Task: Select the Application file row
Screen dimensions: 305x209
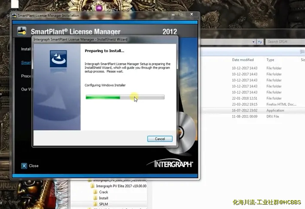Action: (x=266, y=110)
